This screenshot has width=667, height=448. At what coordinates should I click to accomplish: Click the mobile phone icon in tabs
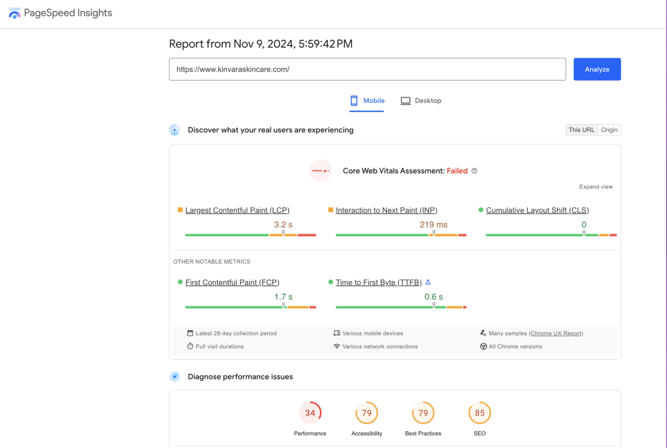point(354,101)
